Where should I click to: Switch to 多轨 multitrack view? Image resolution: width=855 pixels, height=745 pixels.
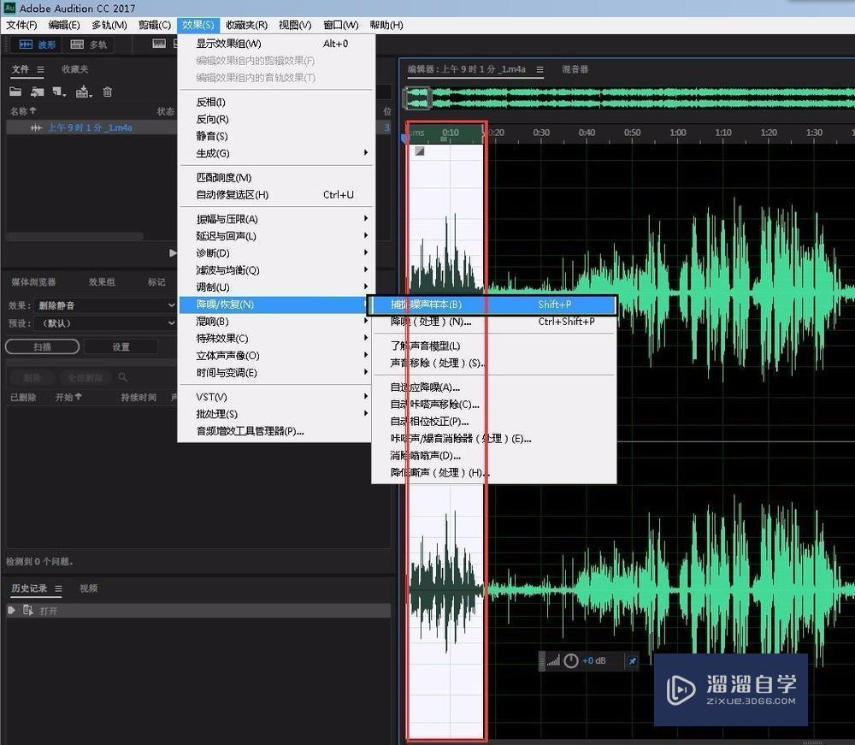pyautogui.click(x=89, y=44)
